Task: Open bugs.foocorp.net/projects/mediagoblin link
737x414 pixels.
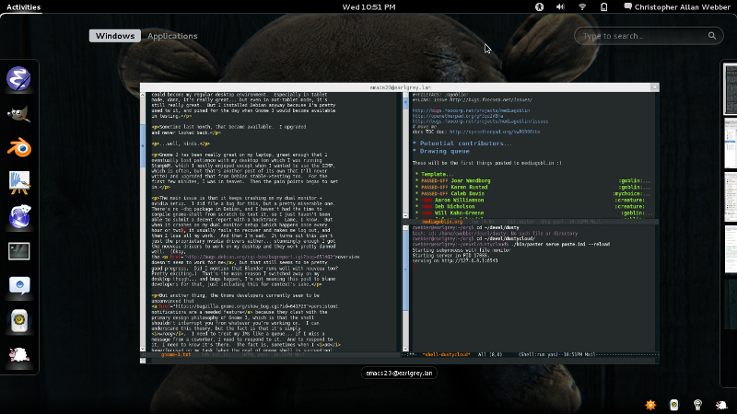Action: point(471,110)
